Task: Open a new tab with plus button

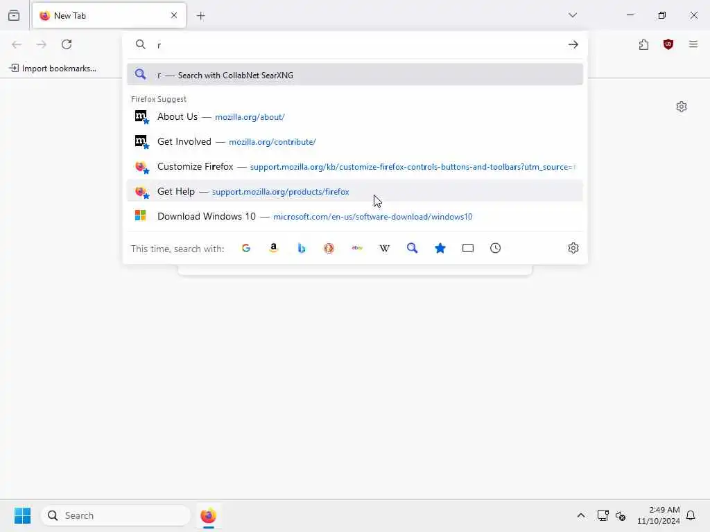Action: tap(201, 16)
